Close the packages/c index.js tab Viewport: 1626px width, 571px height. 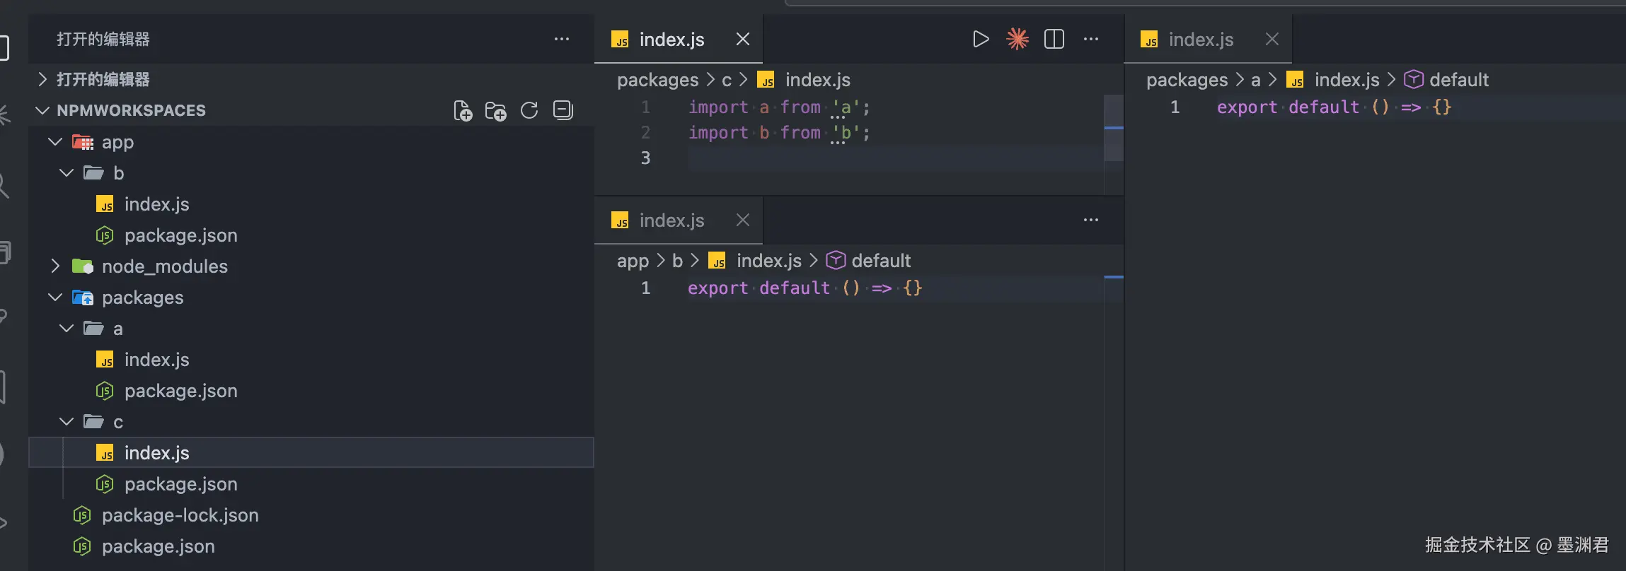743,40
